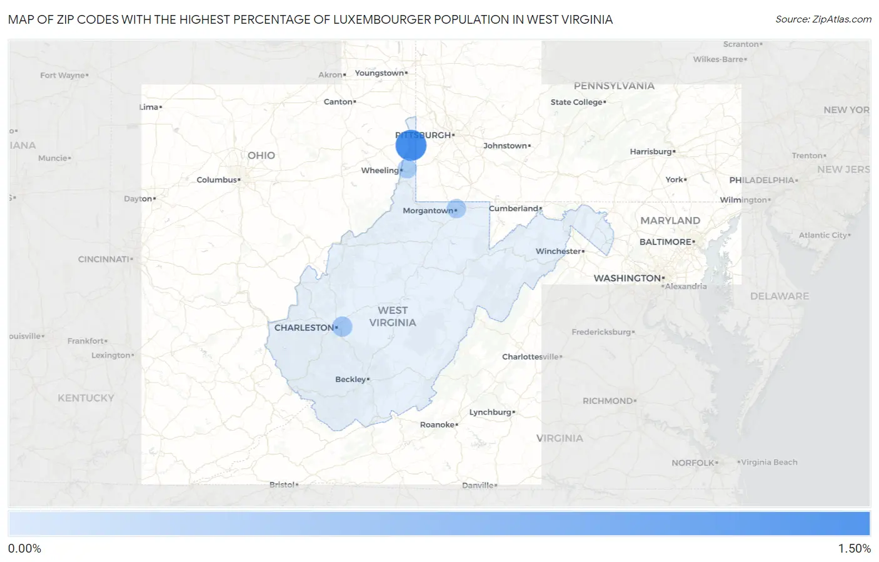Click the Roanoke city label
This screenshot has height=562, width=879.
coord(437,425)
